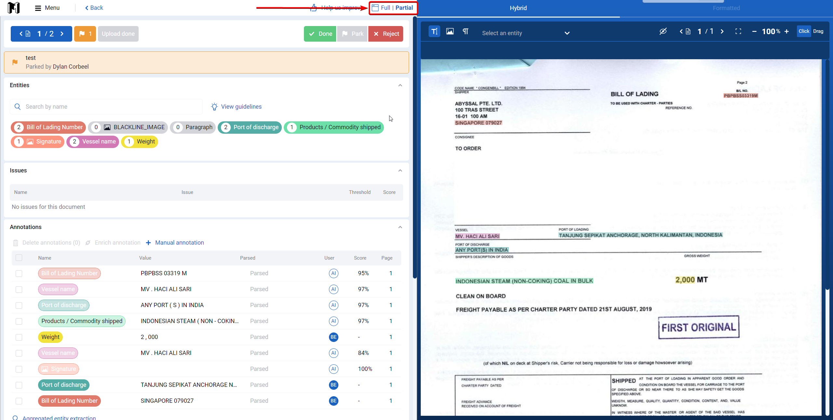The height and width of the screenshot is (420, 833).
Task: Open the hamburger Menu
Action: coord(47,8)
